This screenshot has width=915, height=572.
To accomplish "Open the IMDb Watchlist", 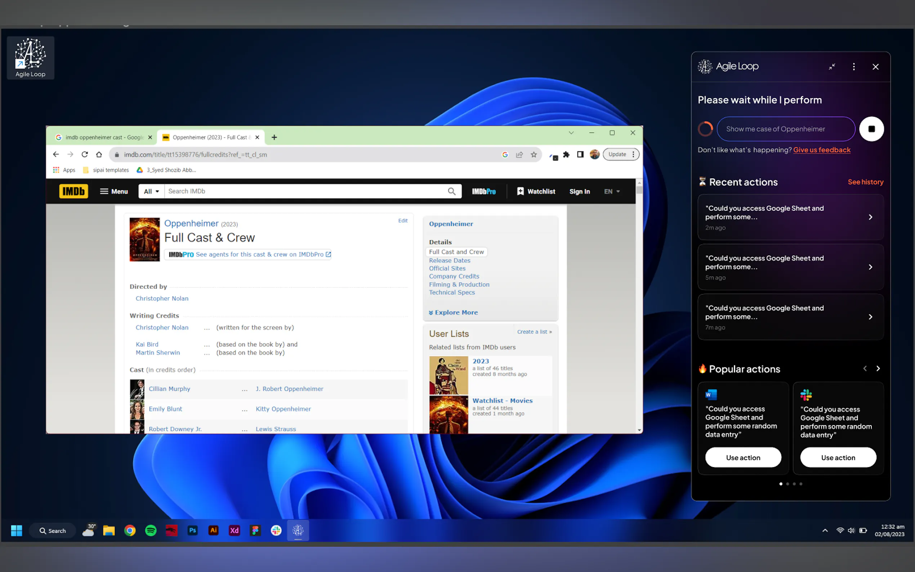I will 536,191.
